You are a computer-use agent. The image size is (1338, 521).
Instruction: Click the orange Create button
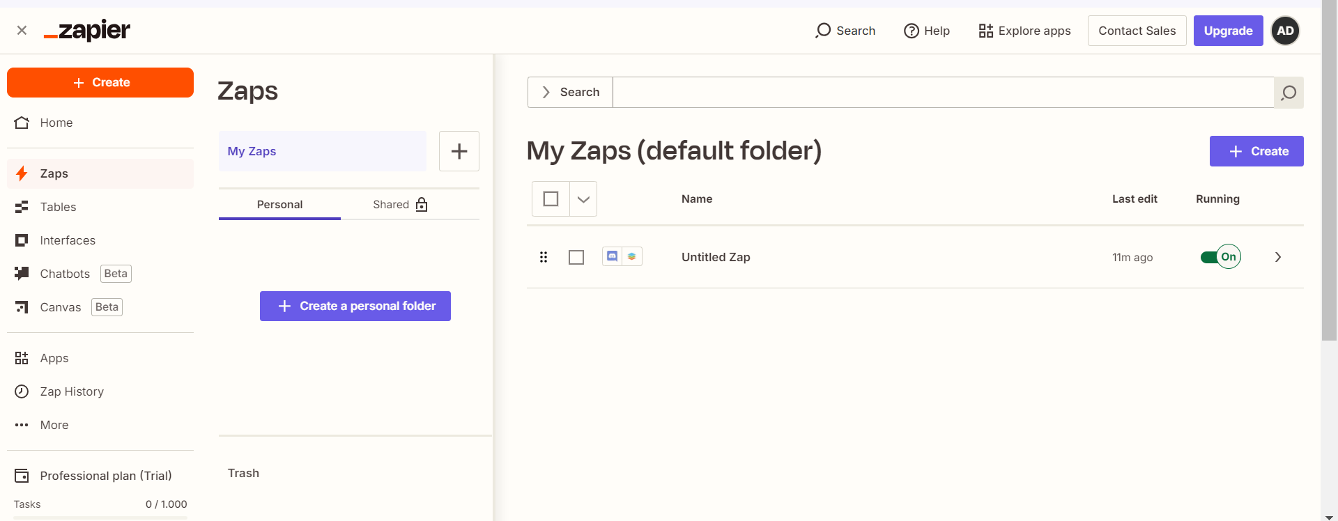(100, 82)
